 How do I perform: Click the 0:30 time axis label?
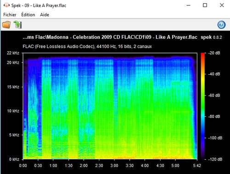(38, 166)
